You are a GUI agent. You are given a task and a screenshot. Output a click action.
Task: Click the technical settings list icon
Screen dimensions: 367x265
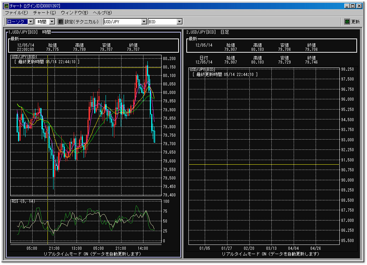[x=60, y=22]
